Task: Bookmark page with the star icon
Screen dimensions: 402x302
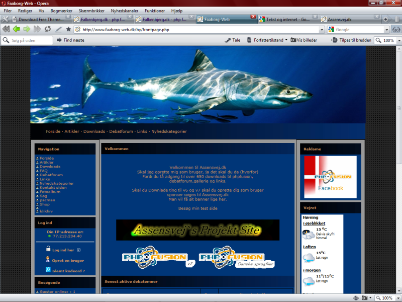Action: coord(68,29)
